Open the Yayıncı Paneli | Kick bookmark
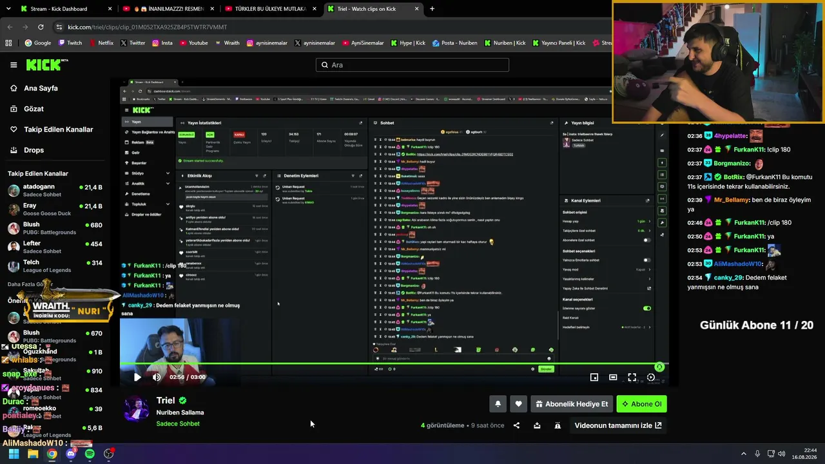825x464 pixels. coord(558,43)
